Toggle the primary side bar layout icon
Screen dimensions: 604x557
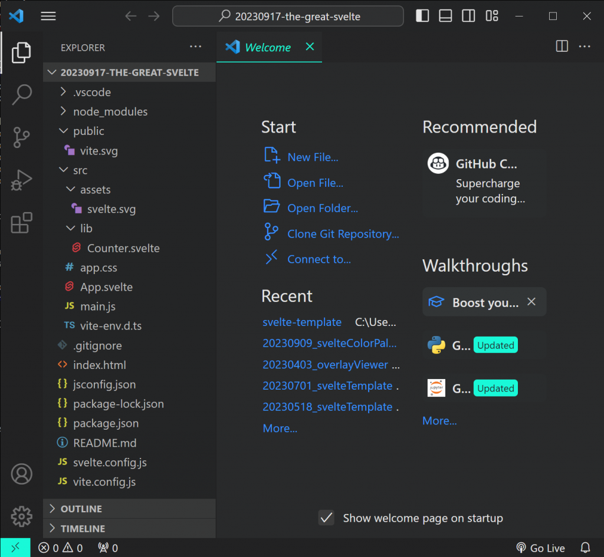[x=422, y=16]
